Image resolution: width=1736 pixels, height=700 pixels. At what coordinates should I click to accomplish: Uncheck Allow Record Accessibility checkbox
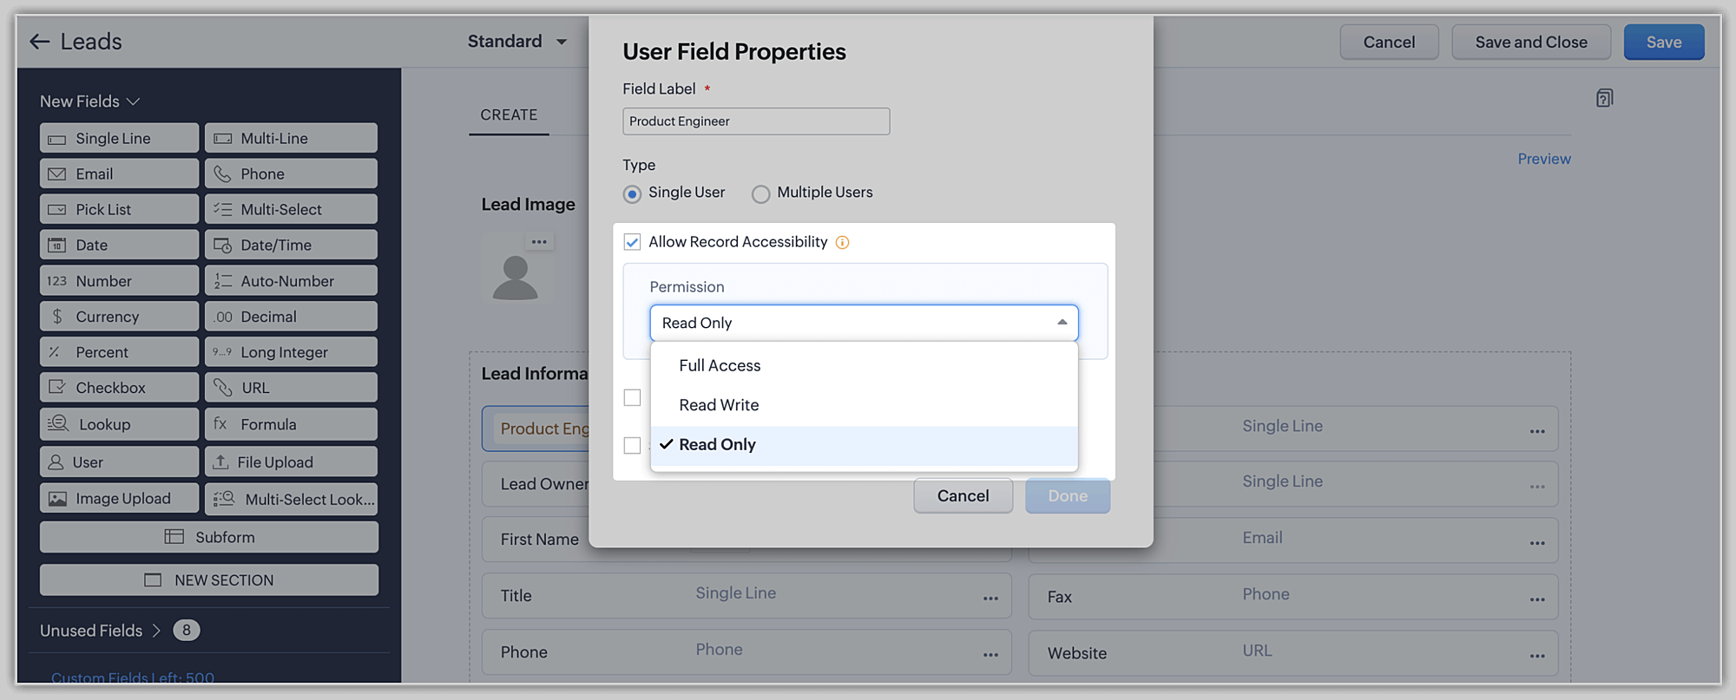[x=633, y=242]
